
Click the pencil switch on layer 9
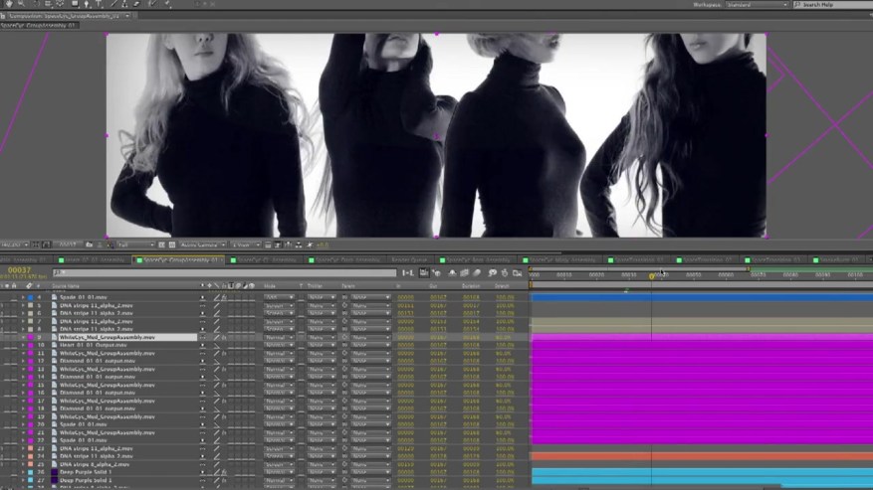216,337
